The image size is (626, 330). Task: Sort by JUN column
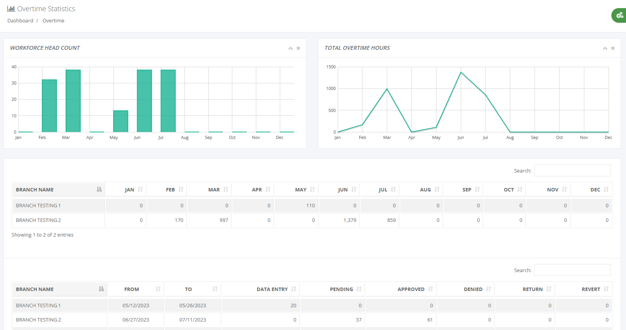[339, 190]
